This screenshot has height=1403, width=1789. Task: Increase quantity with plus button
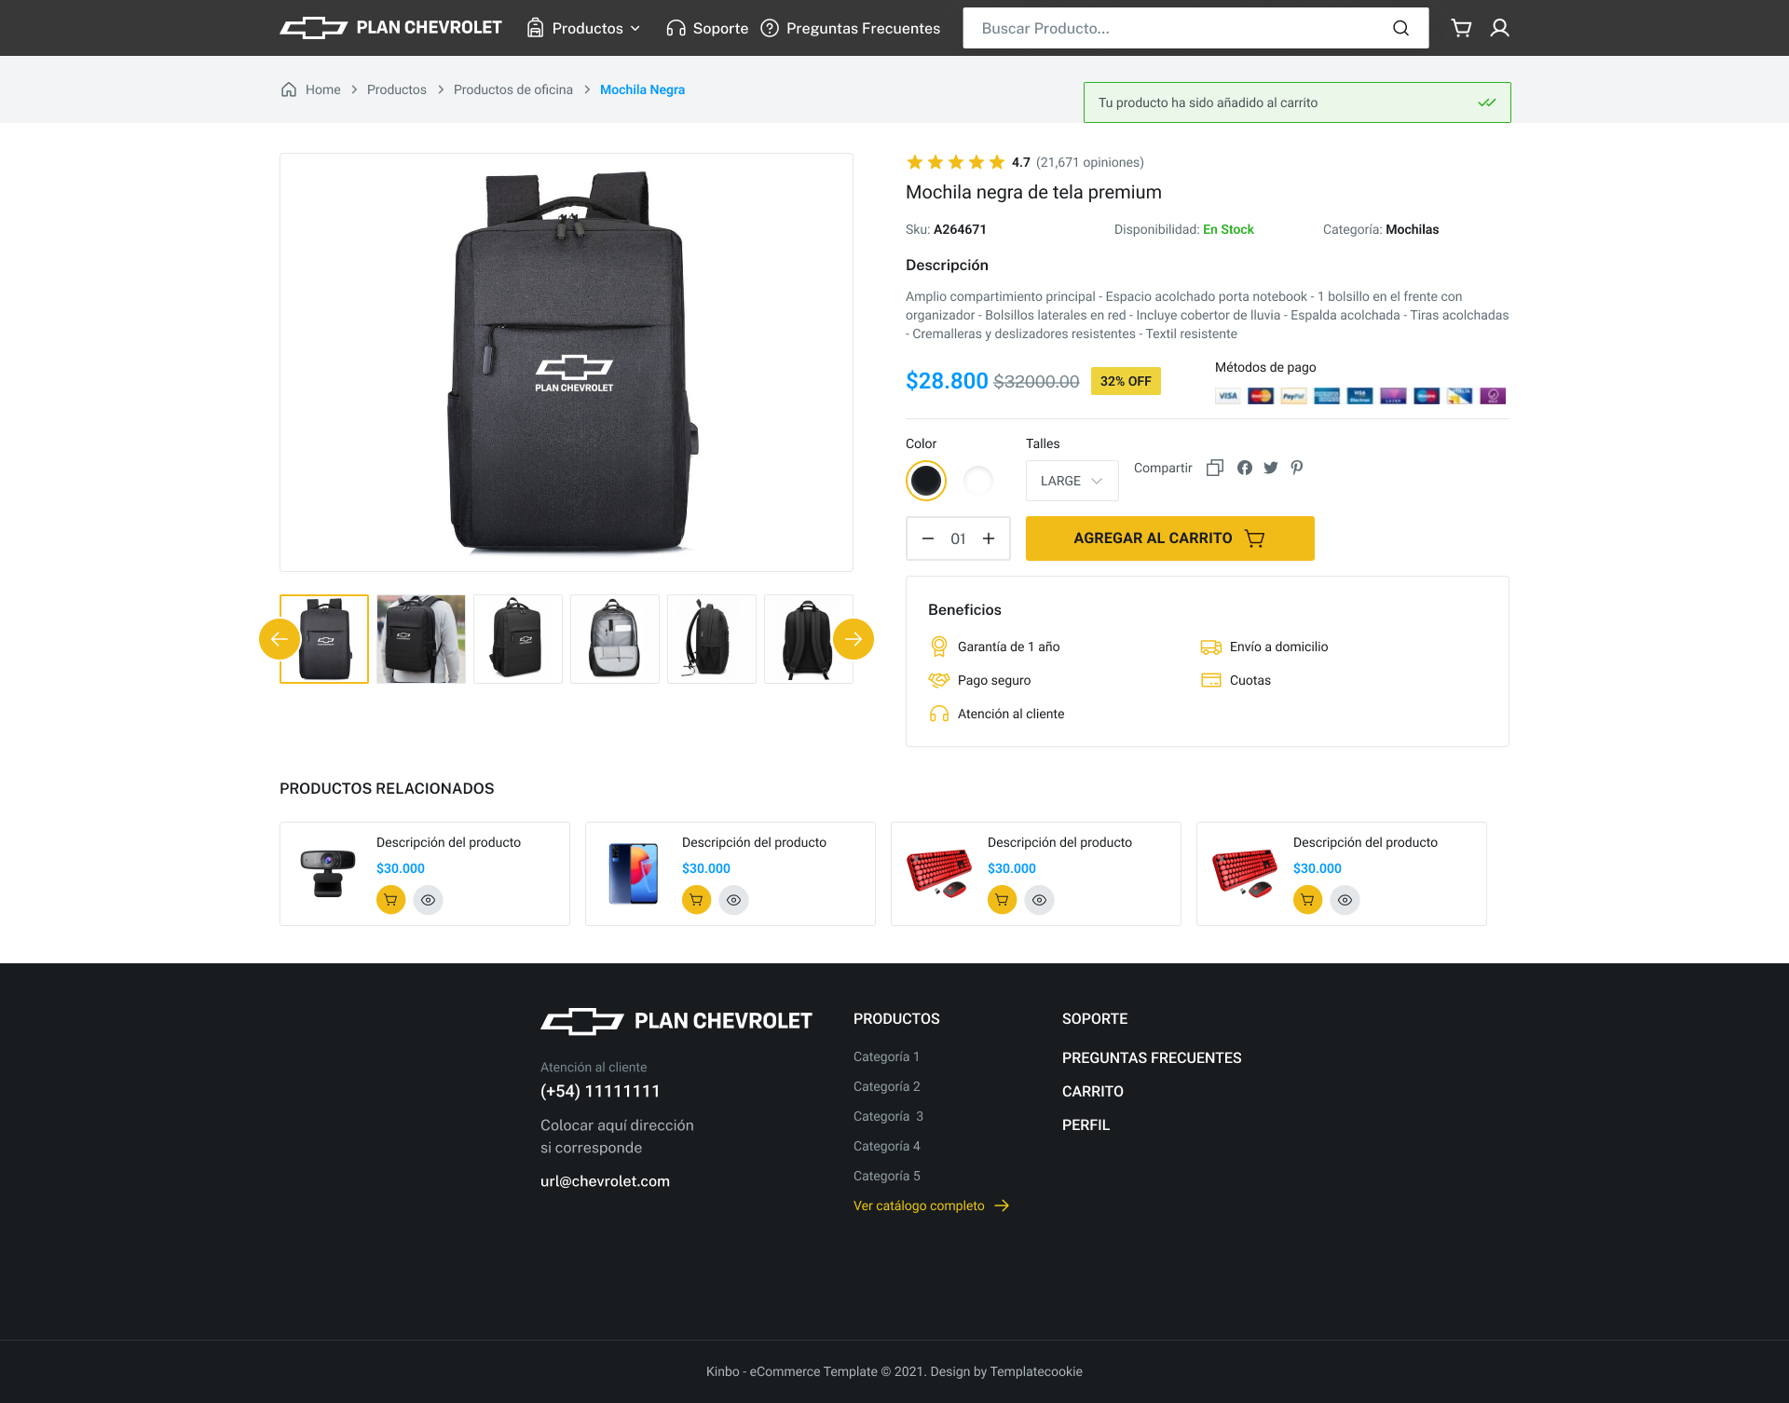coord(989,538)
